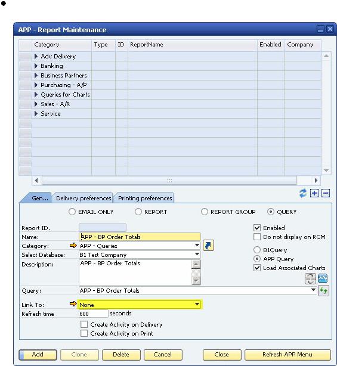The width and height of the screenshot is (337, 366).
Task: Click the grey refresh icon beside chart icon
Action: pyautogui.click(x=310, y=278)
